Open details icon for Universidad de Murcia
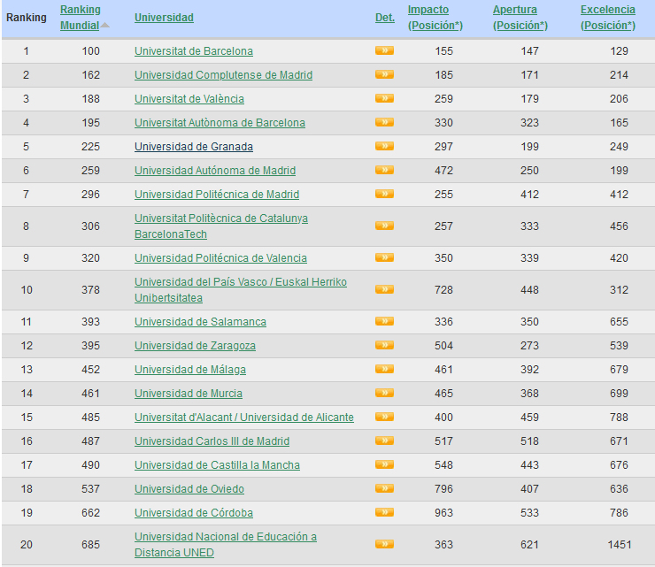655x567 pixels. (384, 393)
